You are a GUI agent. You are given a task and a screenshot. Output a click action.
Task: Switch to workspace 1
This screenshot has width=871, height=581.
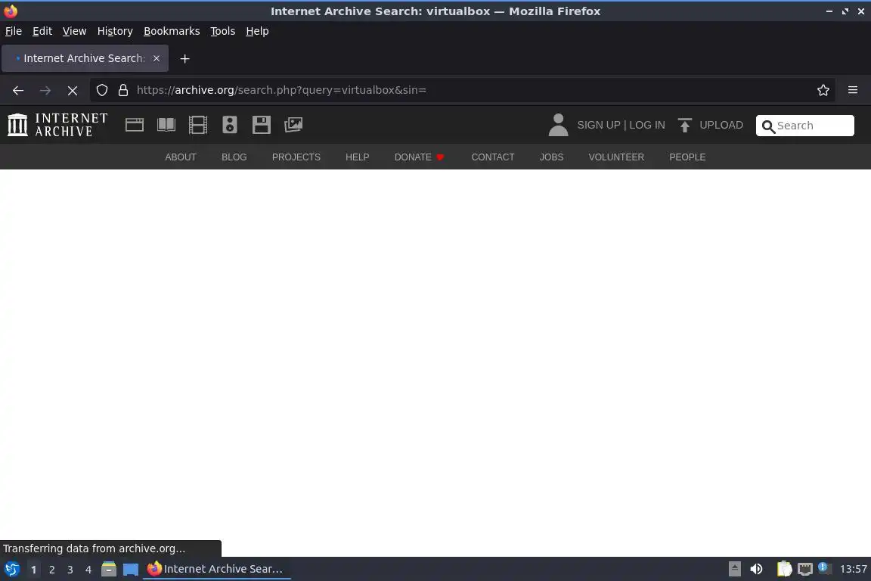click(x=33, y=570)
